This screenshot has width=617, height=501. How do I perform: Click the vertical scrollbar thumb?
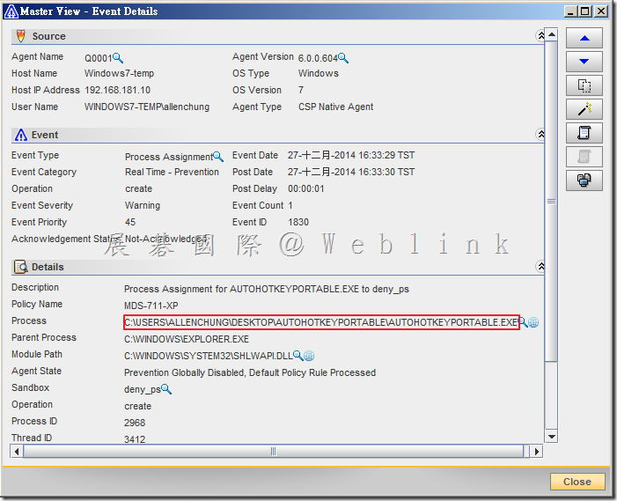coord(552,201)
